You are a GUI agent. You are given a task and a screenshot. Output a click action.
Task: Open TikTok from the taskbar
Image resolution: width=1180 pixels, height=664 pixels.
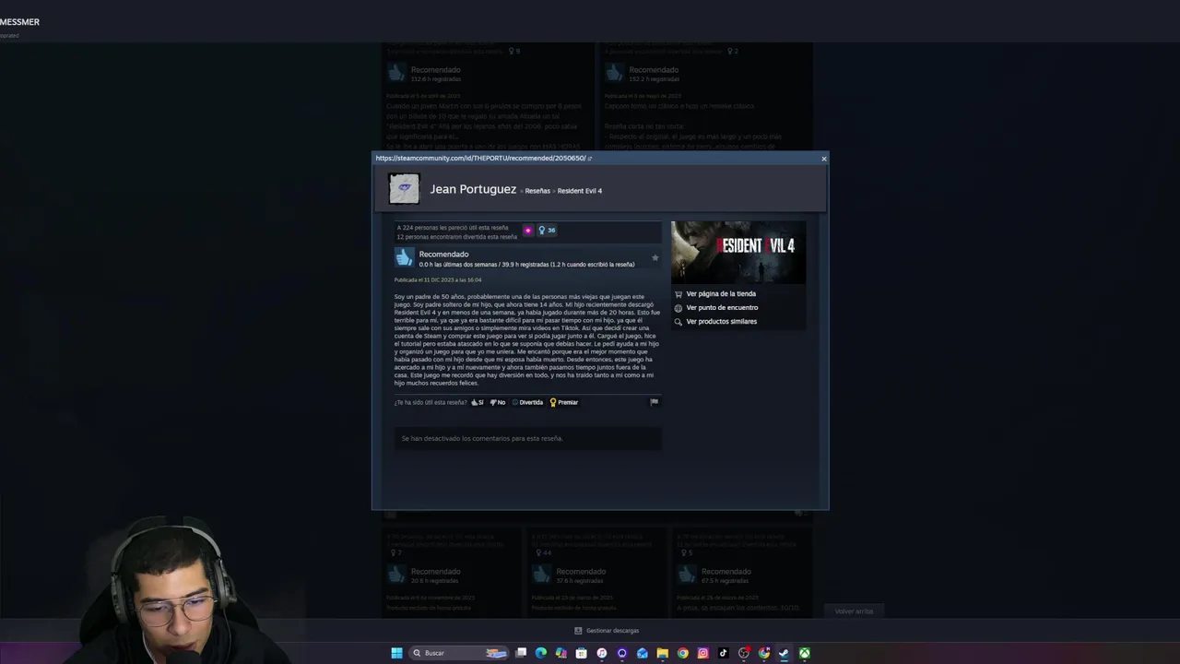tap(723, 653)
